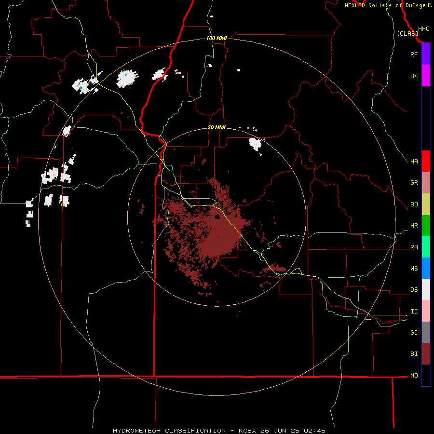Click the 100 NMI range ring label
Viewport: 434px width, 434px height.
click(x=217, y=38)
